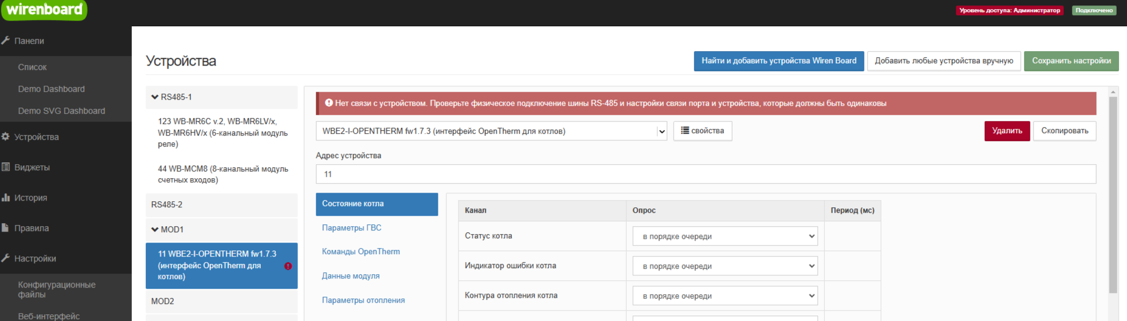Image resolution: width=1127 pixels, height=321 pixels.
Task: Select the RS485-2 port
Action: point(221,204)
